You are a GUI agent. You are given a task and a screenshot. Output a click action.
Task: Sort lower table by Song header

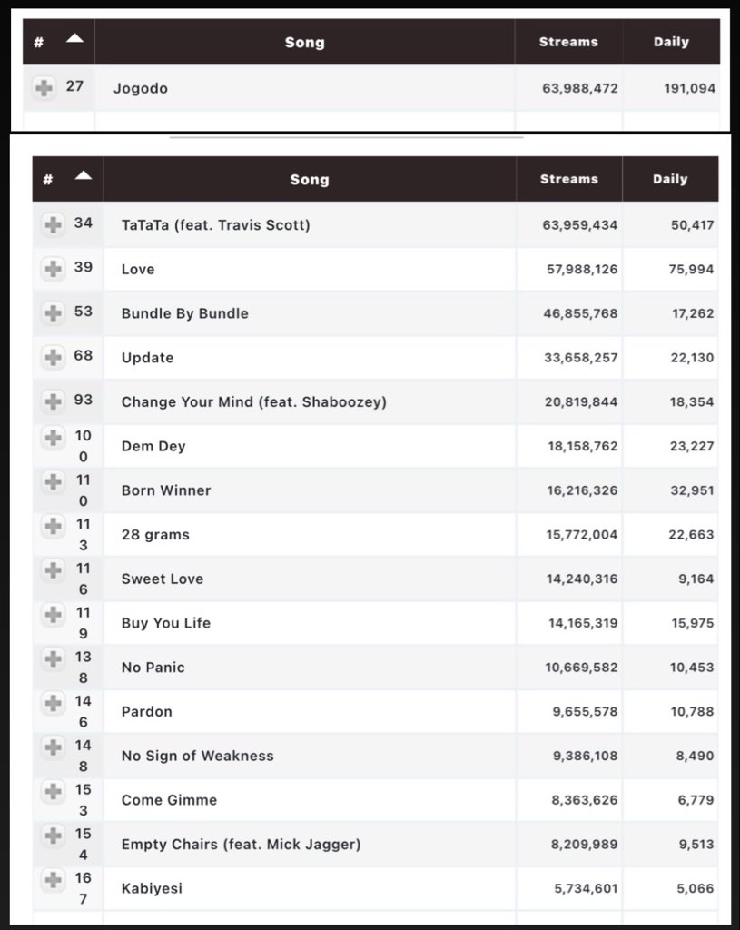pos(310,179)
